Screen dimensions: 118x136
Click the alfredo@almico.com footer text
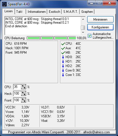[x=96, y=132]
